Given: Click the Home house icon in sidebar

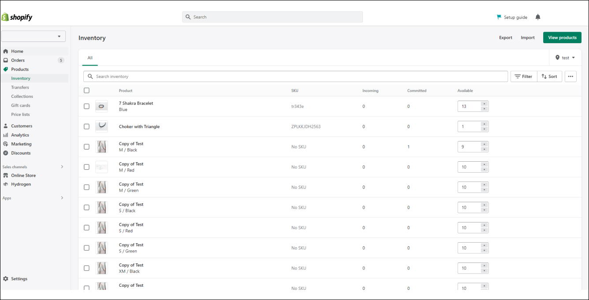Looking at the screenshot, I should point(6,51).
